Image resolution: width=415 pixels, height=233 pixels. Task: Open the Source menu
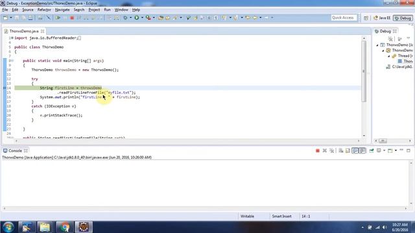28,10
